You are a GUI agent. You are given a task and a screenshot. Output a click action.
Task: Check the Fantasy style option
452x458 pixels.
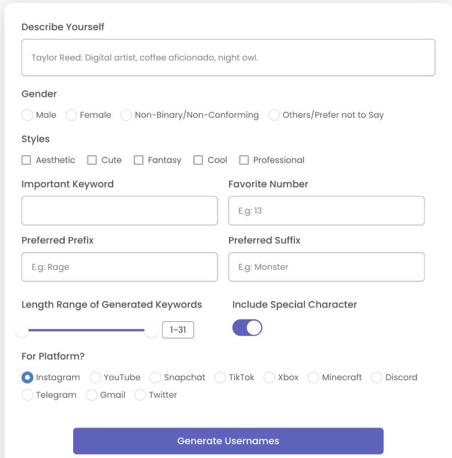tap(139, 160)
